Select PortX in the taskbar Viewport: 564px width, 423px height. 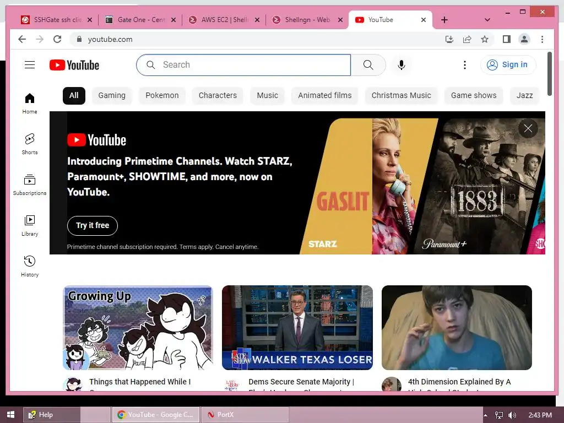click(x=245, y=415)
